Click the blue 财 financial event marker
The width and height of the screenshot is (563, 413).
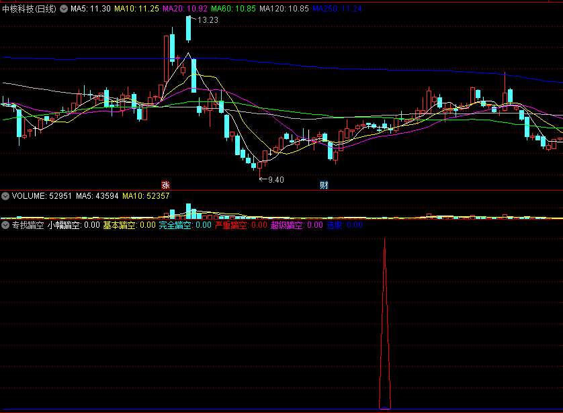tap(324, 185)
